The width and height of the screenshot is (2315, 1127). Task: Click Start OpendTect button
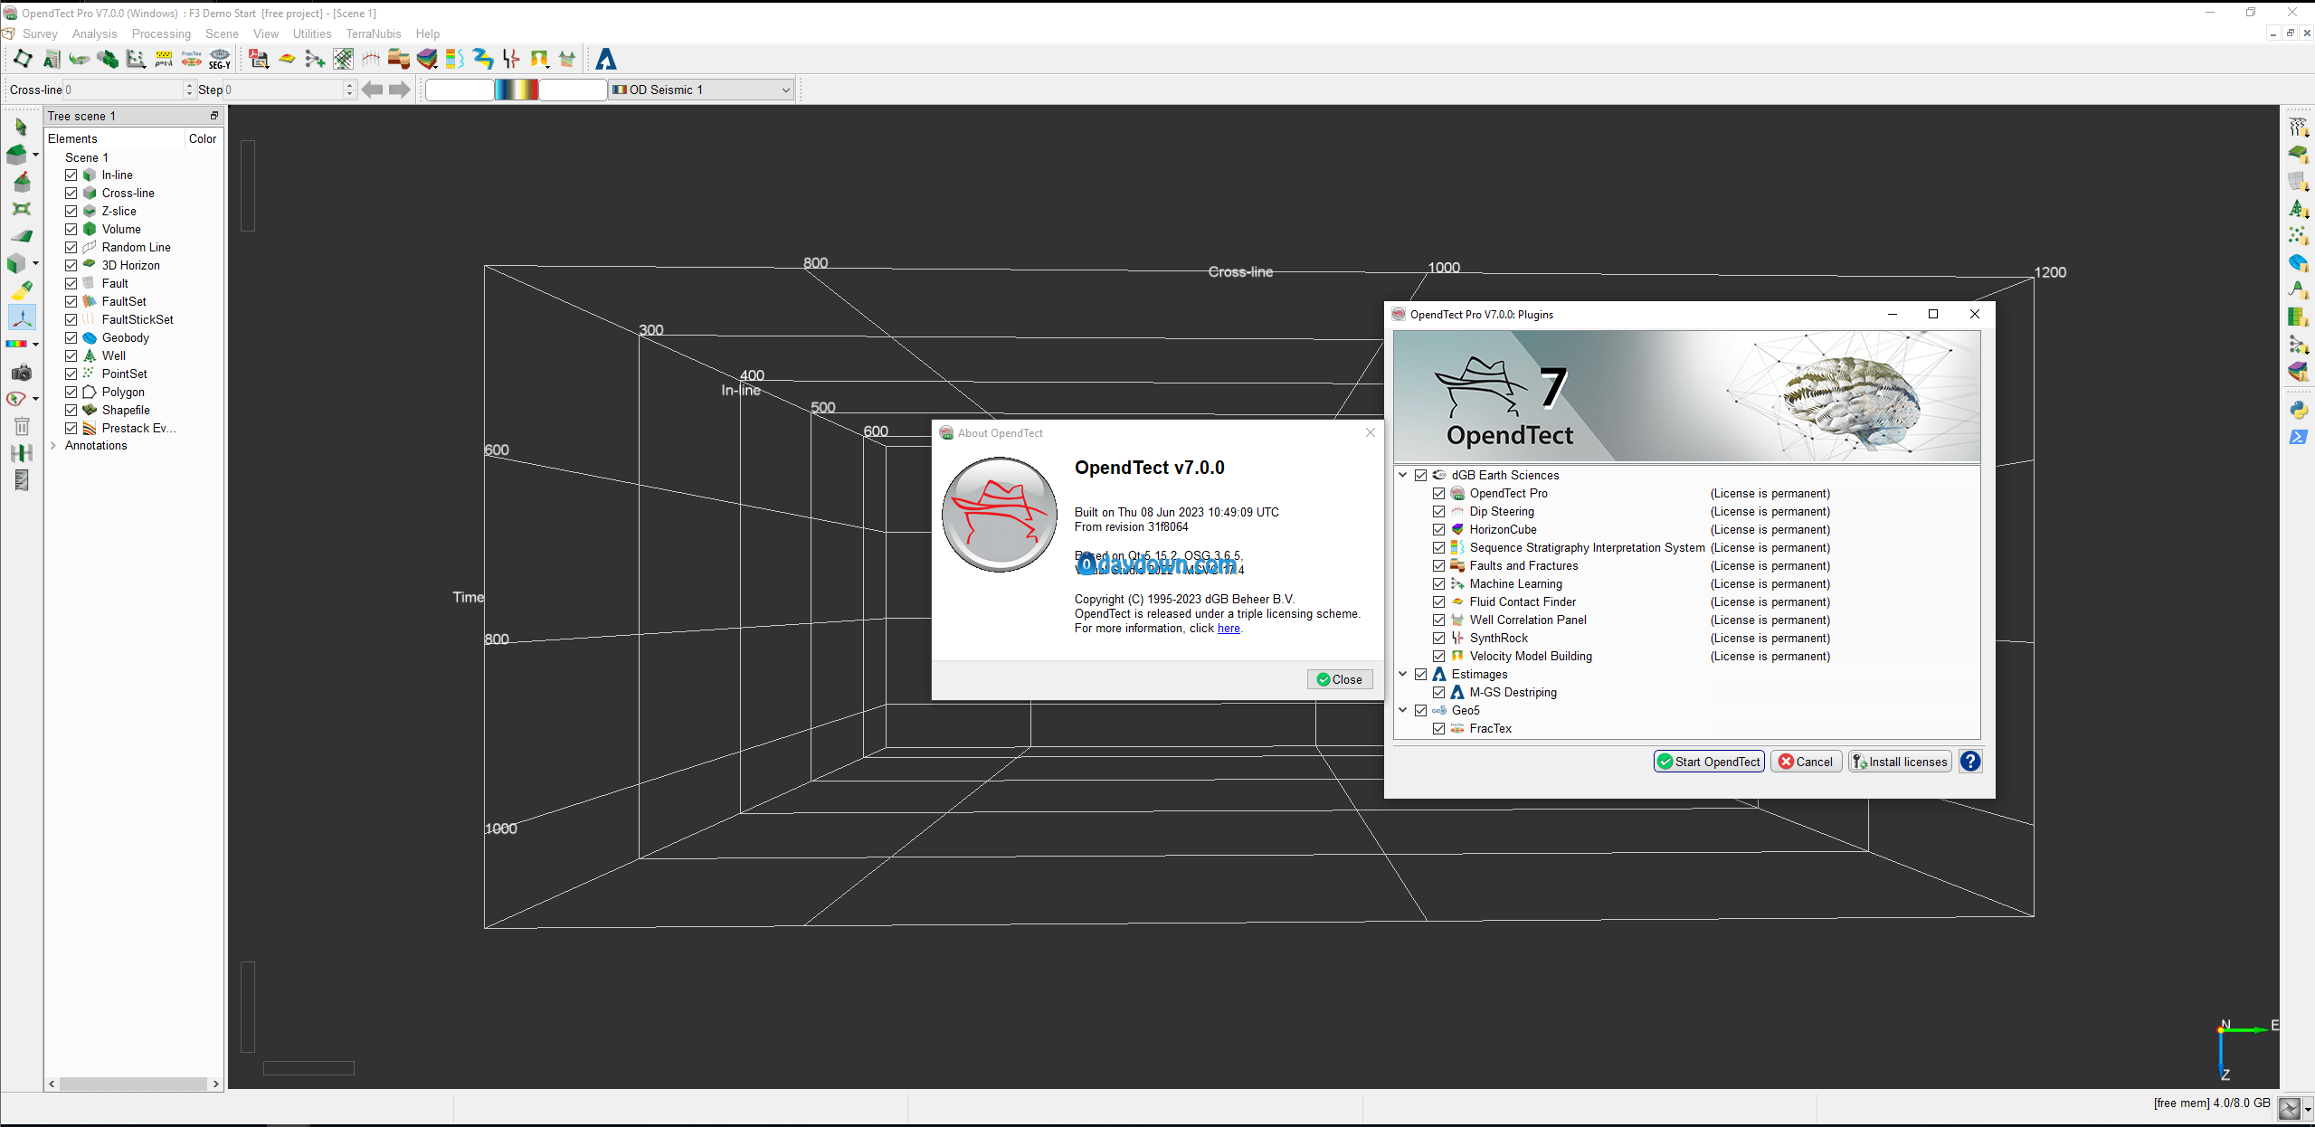(1709, 762)
